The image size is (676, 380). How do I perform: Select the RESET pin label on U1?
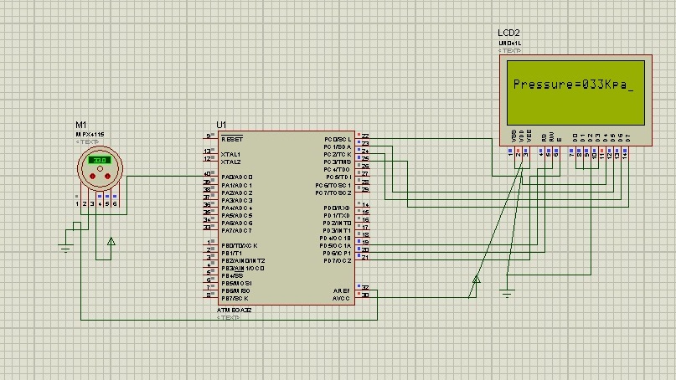pos(232,139)
